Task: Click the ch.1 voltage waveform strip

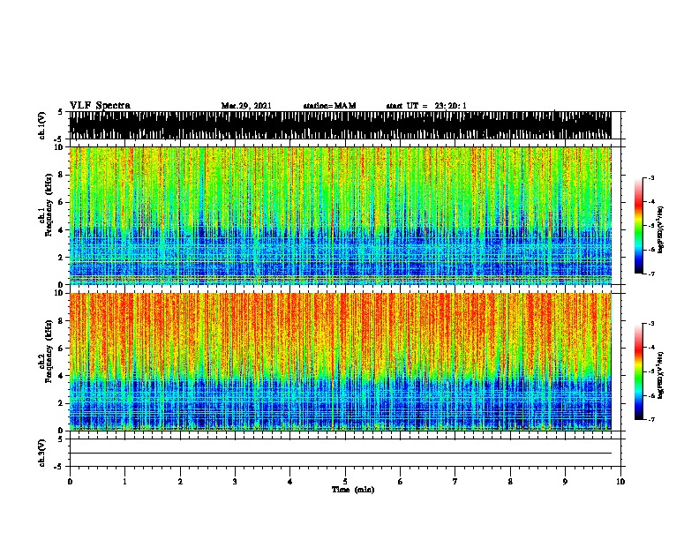Action: coord(340,125)
